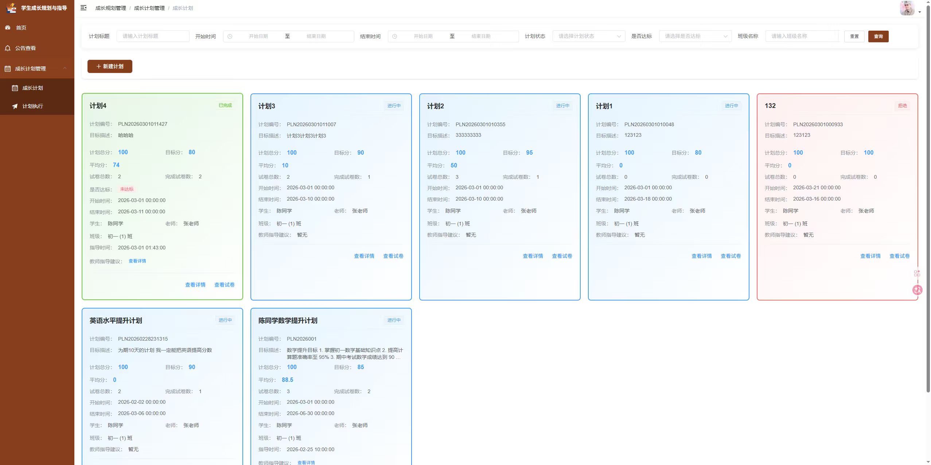
Task: Click the 英语水平提升计划 card title
Action: click(116, 321)
